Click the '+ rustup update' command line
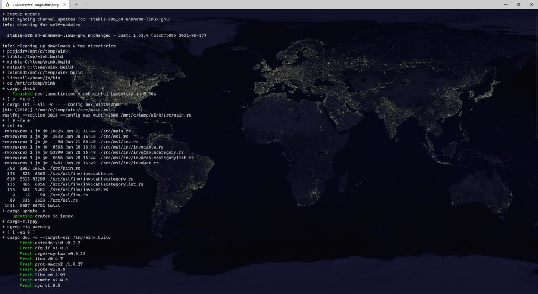The height and width of the screenshot is (294, 538). pyautogui.click(x=21, y=14)
